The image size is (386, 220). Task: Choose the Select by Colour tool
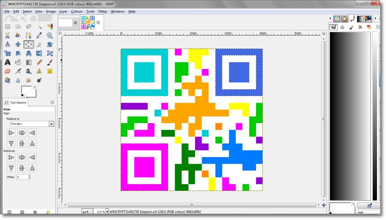(x=50, y=26)
